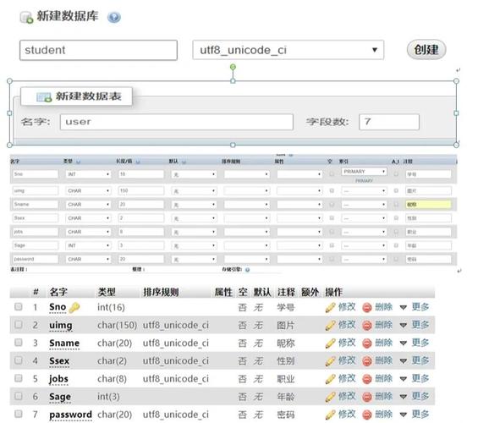Tick the checkbox for Ssex row
This screenshot has width=489, height=423.
coord(19,360)
